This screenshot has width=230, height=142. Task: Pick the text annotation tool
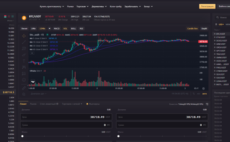[24, 61]
